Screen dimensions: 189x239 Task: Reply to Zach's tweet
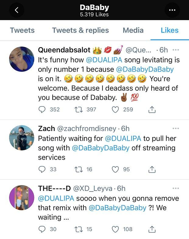tap(42, 169)
